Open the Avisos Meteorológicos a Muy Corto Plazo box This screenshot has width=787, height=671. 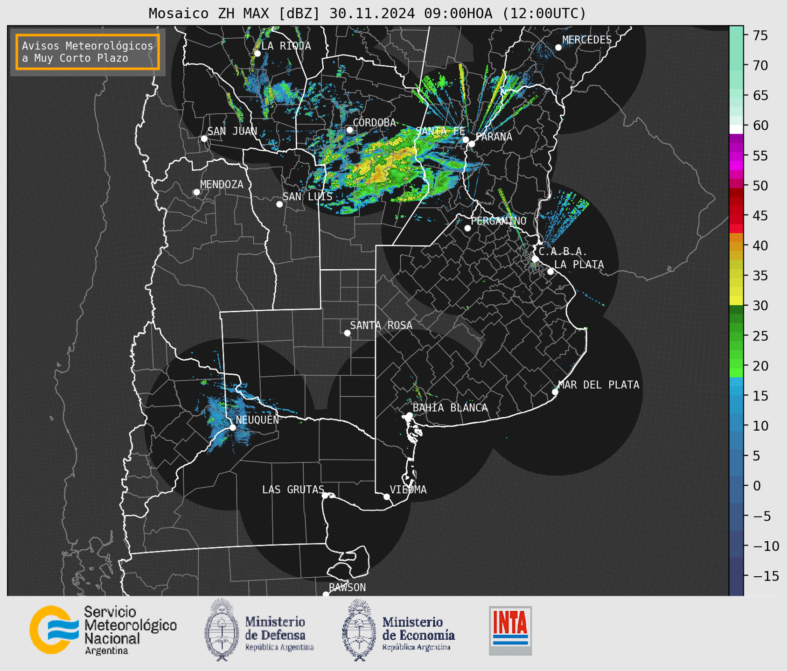tap(88, 52)
